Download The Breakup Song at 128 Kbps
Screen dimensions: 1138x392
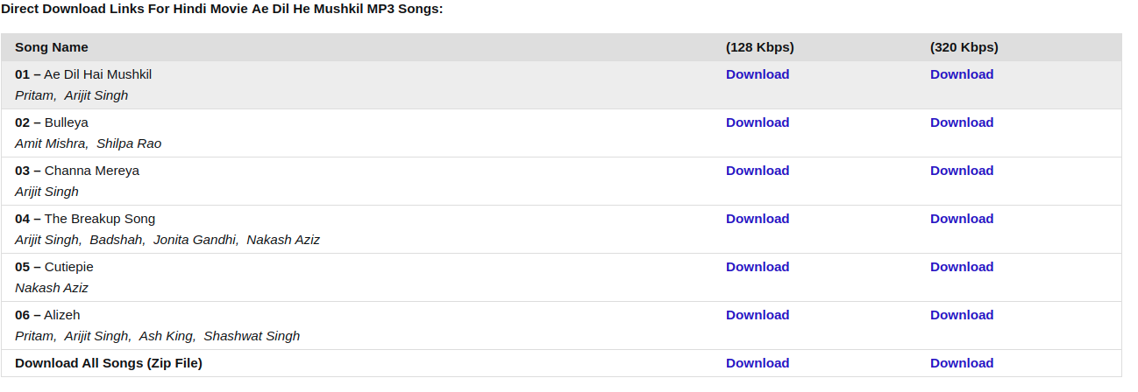[x=757, y=219]
